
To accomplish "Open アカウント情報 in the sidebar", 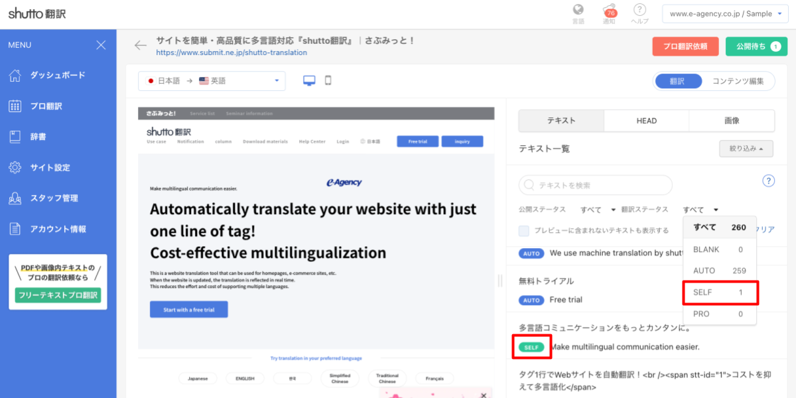I will [58, 230].
